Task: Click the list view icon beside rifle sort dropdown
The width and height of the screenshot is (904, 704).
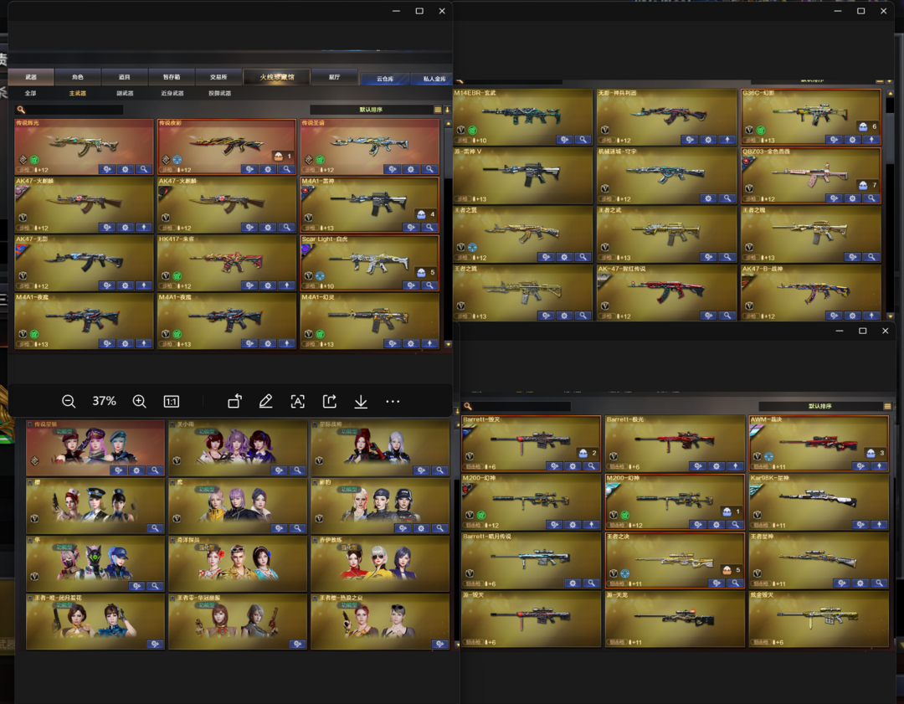Action: coord(438,110)
